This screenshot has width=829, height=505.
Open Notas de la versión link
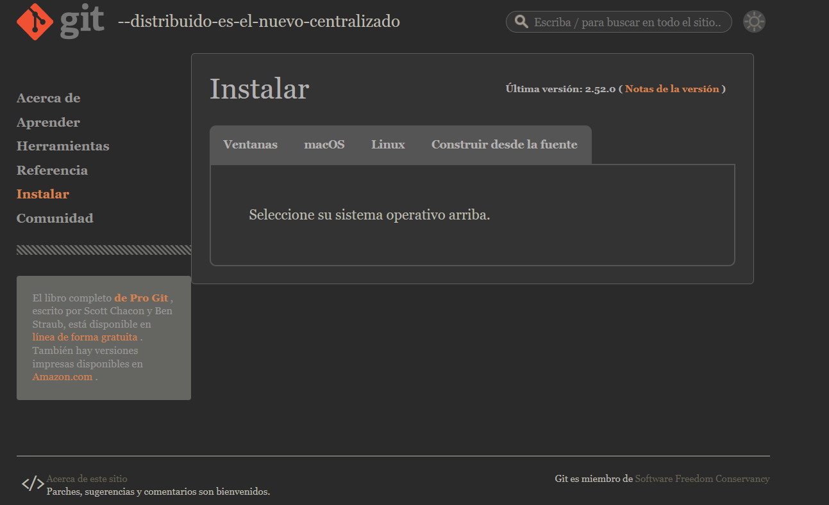point(672,89)
